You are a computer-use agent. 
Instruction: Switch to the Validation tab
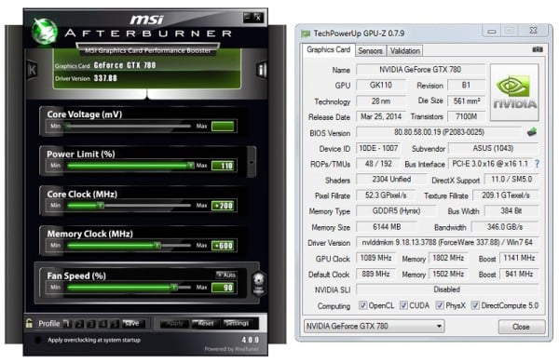coord(405,51)
